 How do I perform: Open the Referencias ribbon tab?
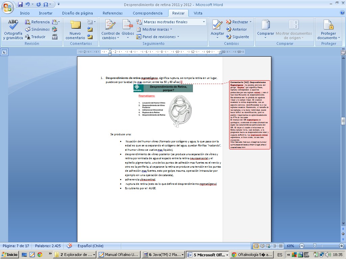click(x=113, y=13)
